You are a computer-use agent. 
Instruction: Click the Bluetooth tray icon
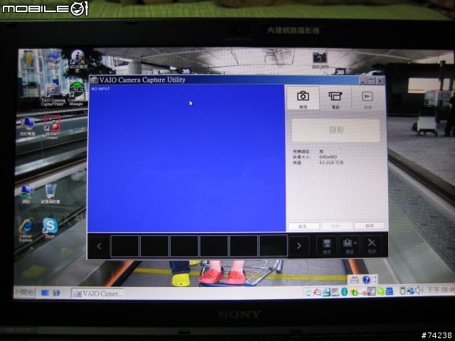pyautogui.click(x=344, y=292)
